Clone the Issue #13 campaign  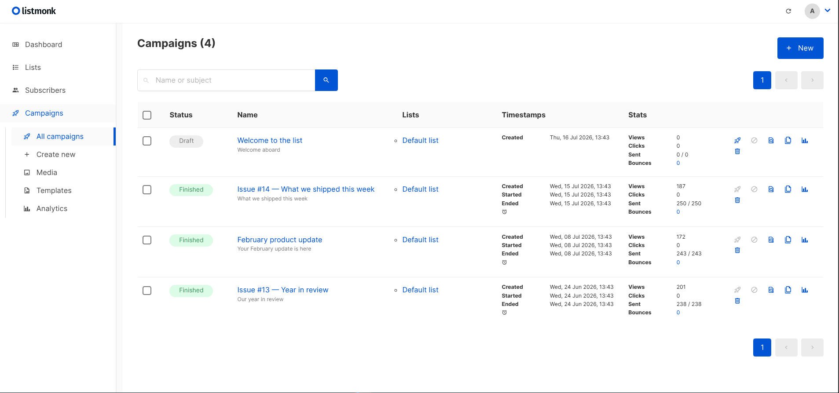click(788, 290)
